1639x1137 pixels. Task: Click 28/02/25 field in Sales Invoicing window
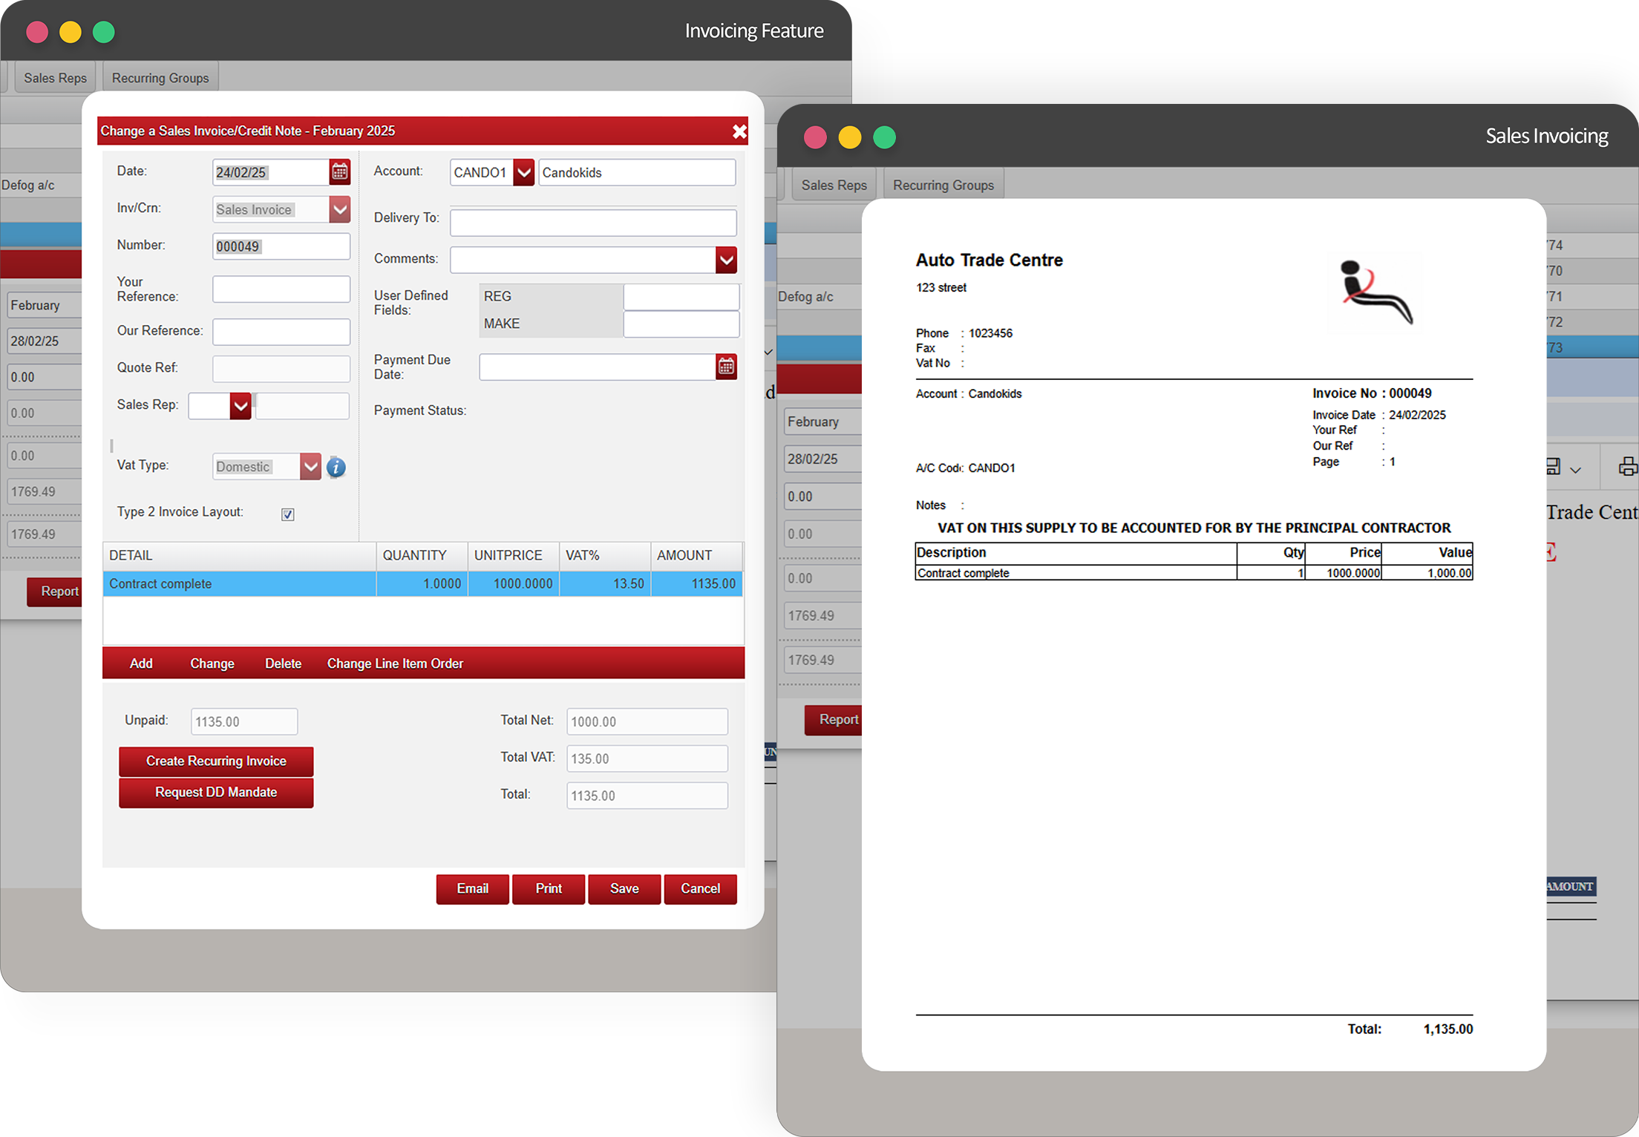click(x=822, y=459)
